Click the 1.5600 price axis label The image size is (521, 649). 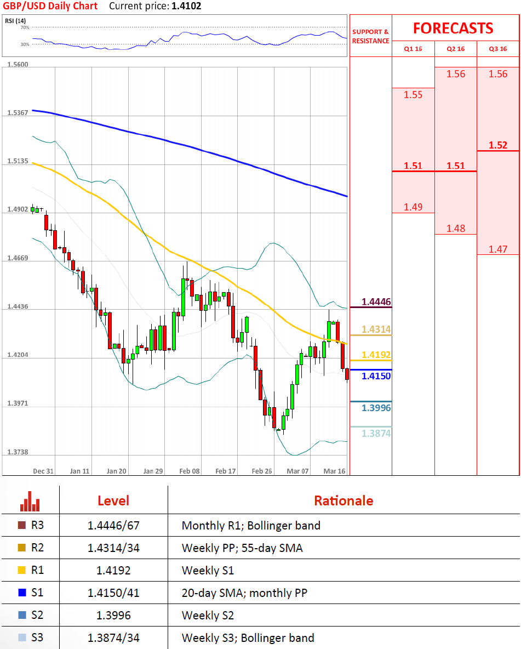click(18, 65)
